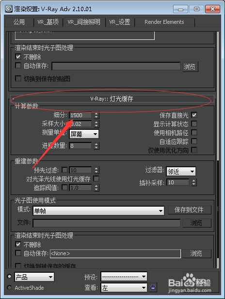Enable 使用相机路径 checkbox

(x=194, y=132)
